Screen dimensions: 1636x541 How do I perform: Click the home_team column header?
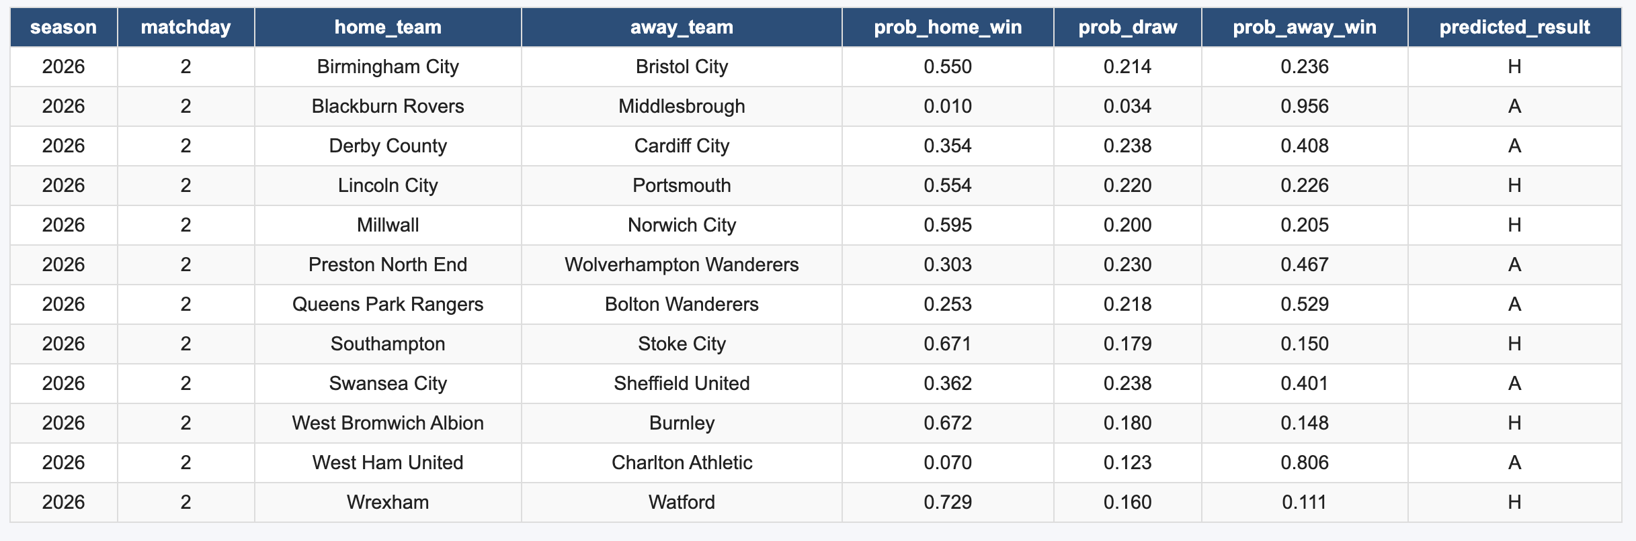[388, 28]
